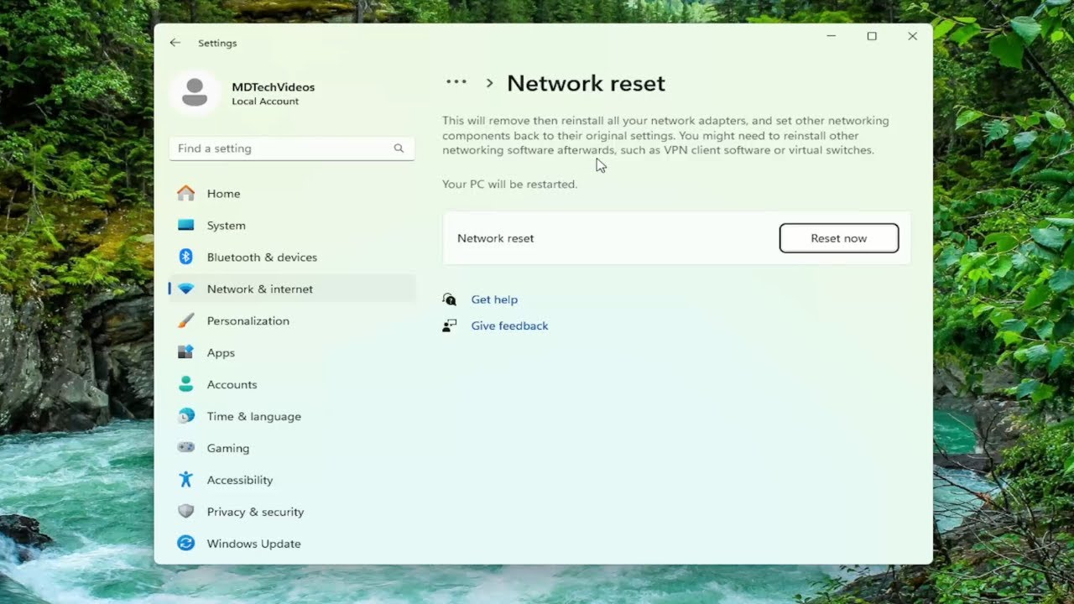Open the Get help link
Screen dimensions: 1074x604
(x=494, y=299)
